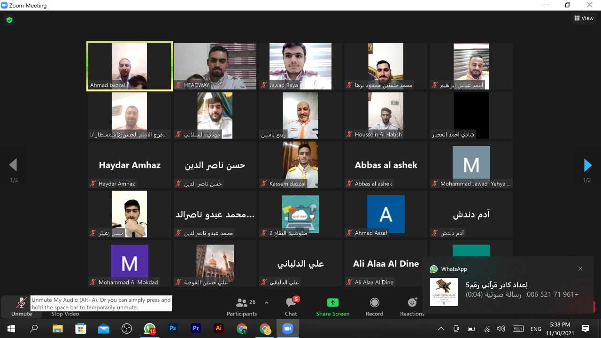Viewport: 601px width, 338px height.
Task: Dismiss the WhatsApp notification
Action: (580, 269)
